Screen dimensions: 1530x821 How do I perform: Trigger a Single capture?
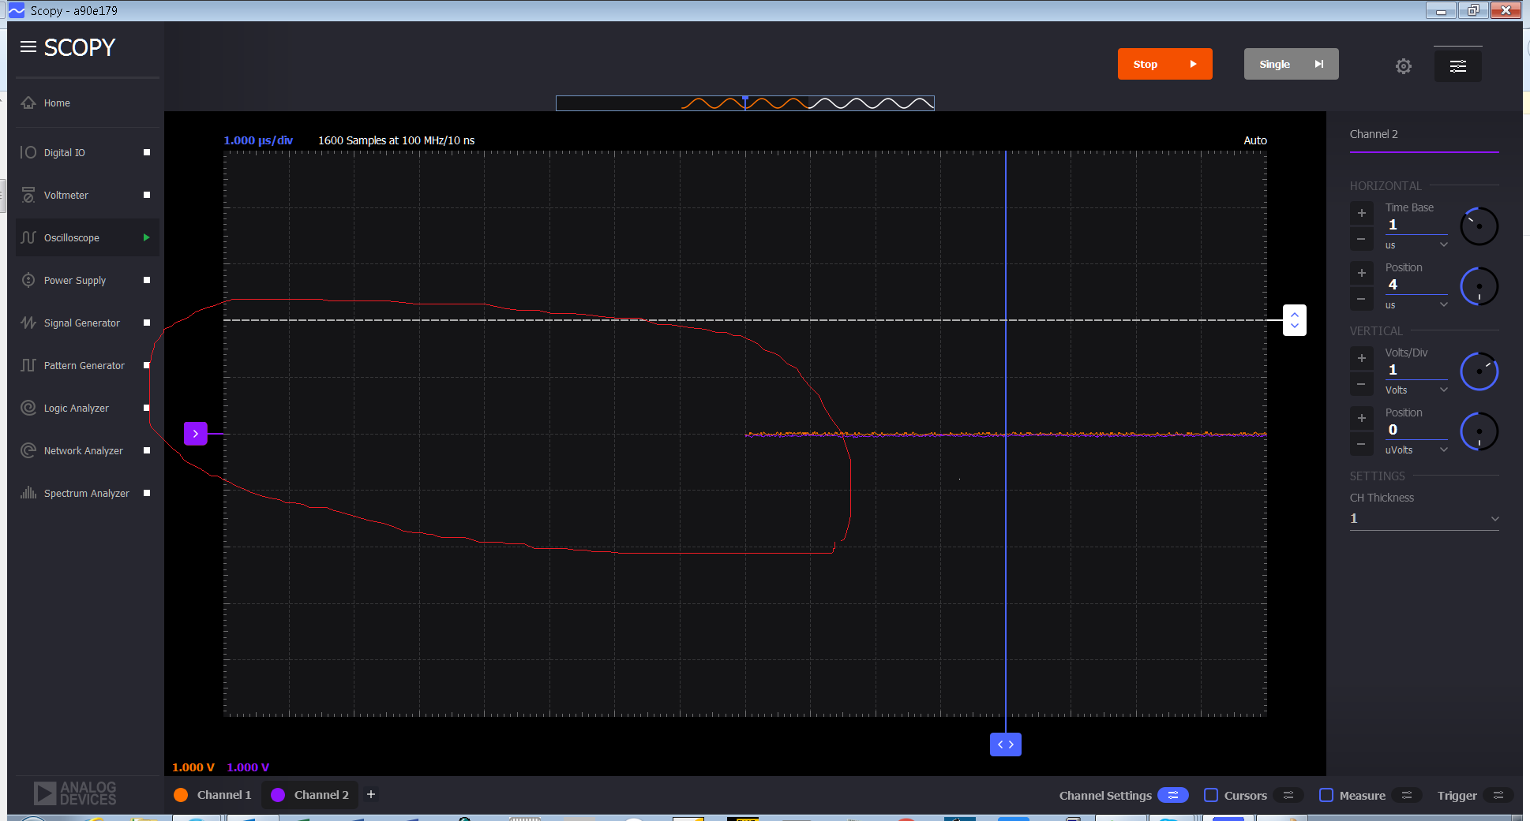(1291, 64)
